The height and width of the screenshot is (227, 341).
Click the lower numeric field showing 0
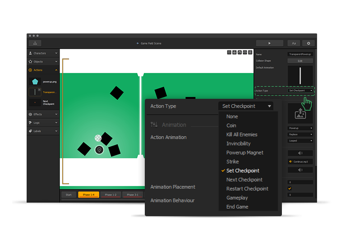[300, 195]
